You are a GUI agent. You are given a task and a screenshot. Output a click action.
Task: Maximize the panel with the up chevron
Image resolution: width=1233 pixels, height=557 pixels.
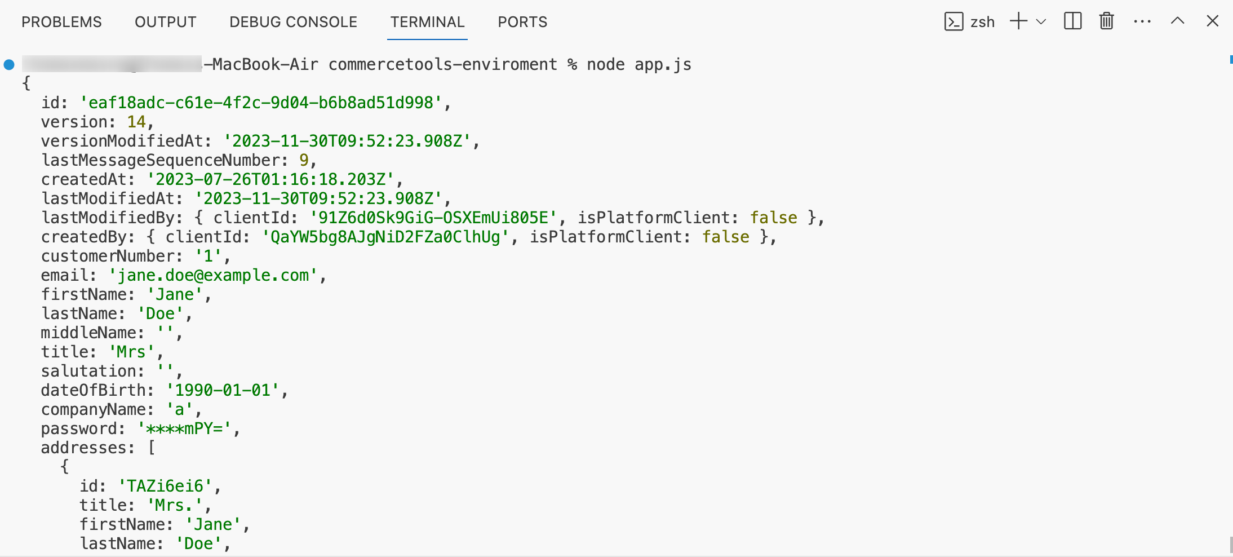point(1178,22)
